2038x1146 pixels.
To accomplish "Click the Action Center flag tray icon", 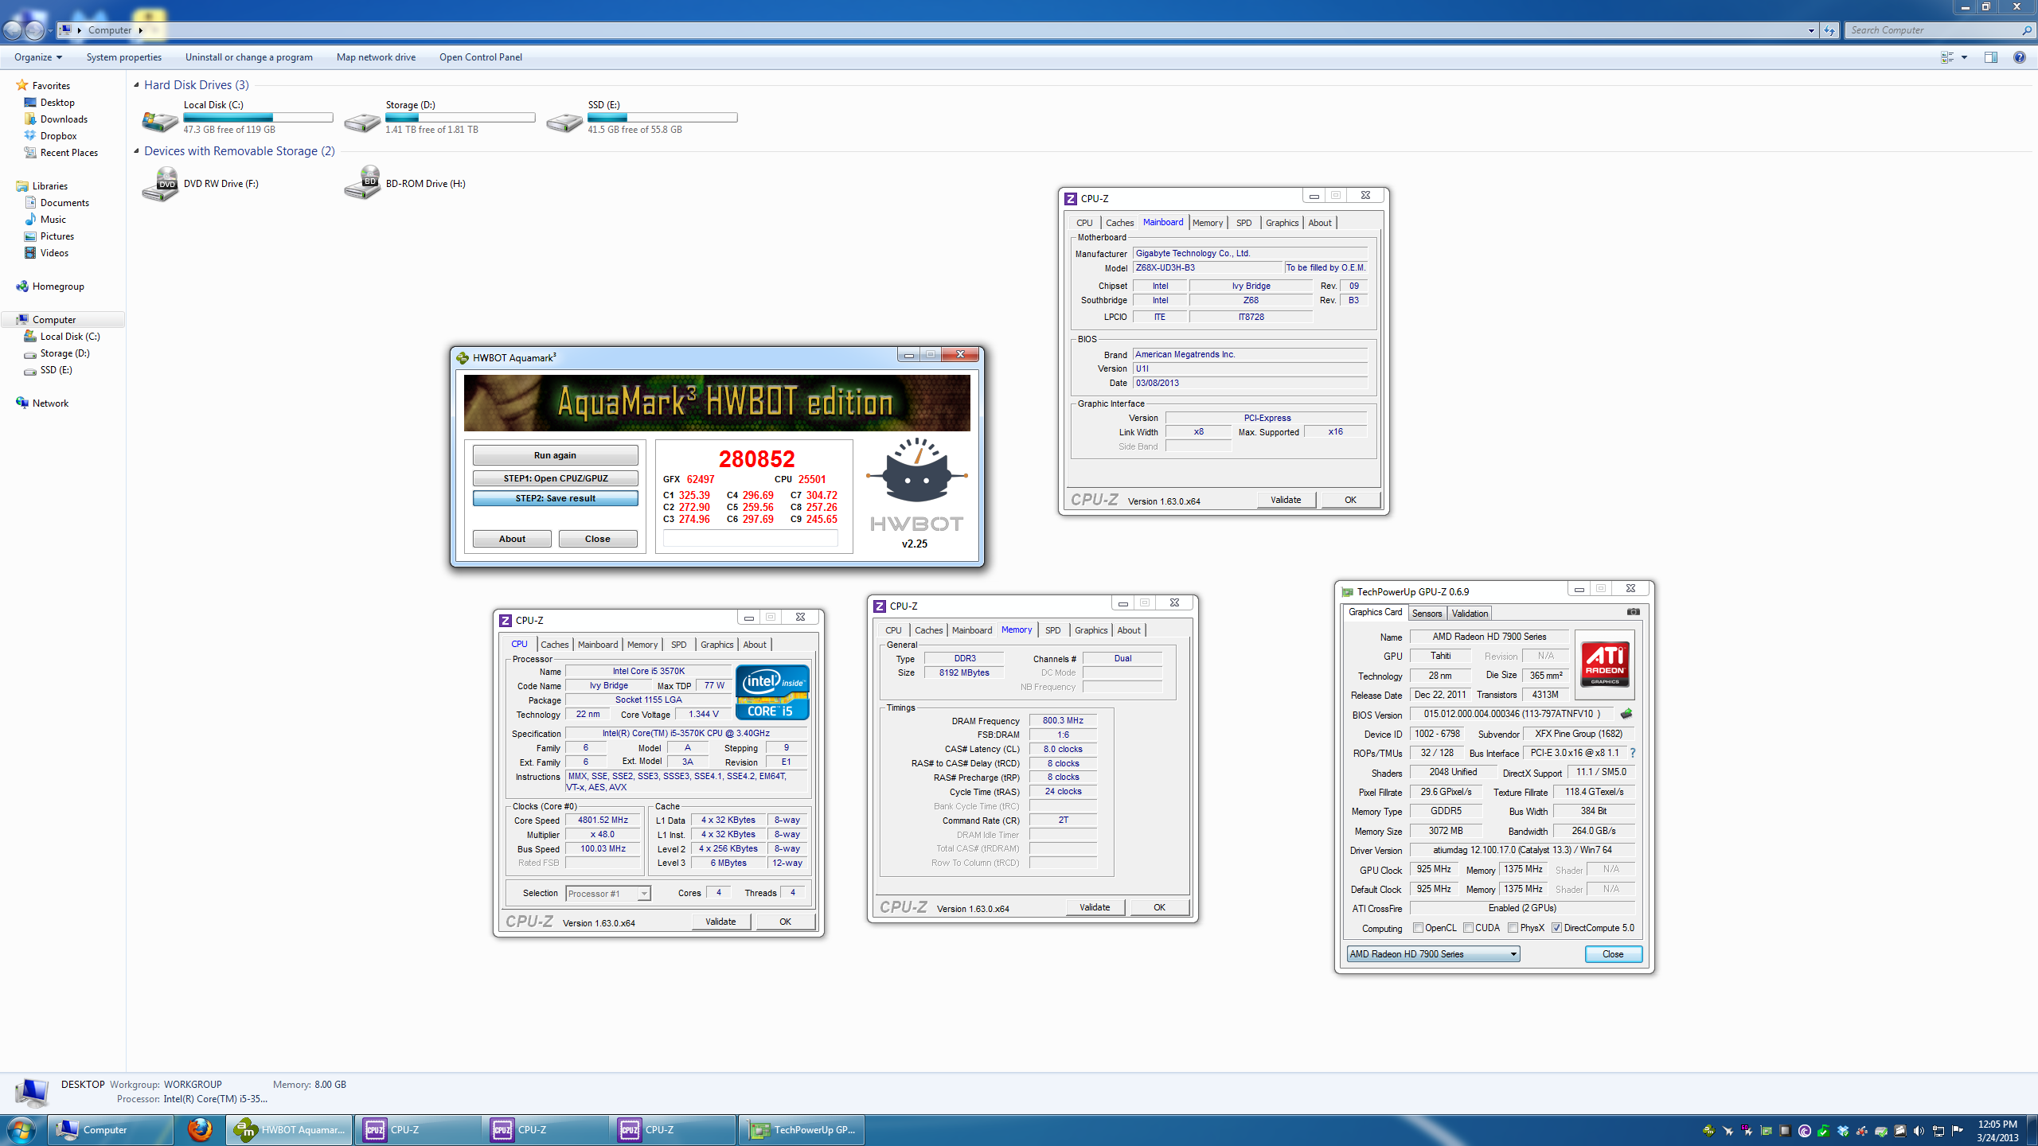I will [x=1958, y=1130].
